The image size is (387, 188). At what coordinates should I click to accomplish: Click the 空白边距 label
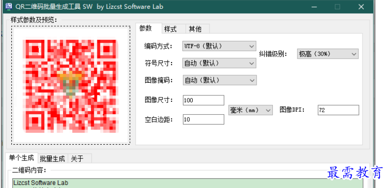[x=159, y=120]
